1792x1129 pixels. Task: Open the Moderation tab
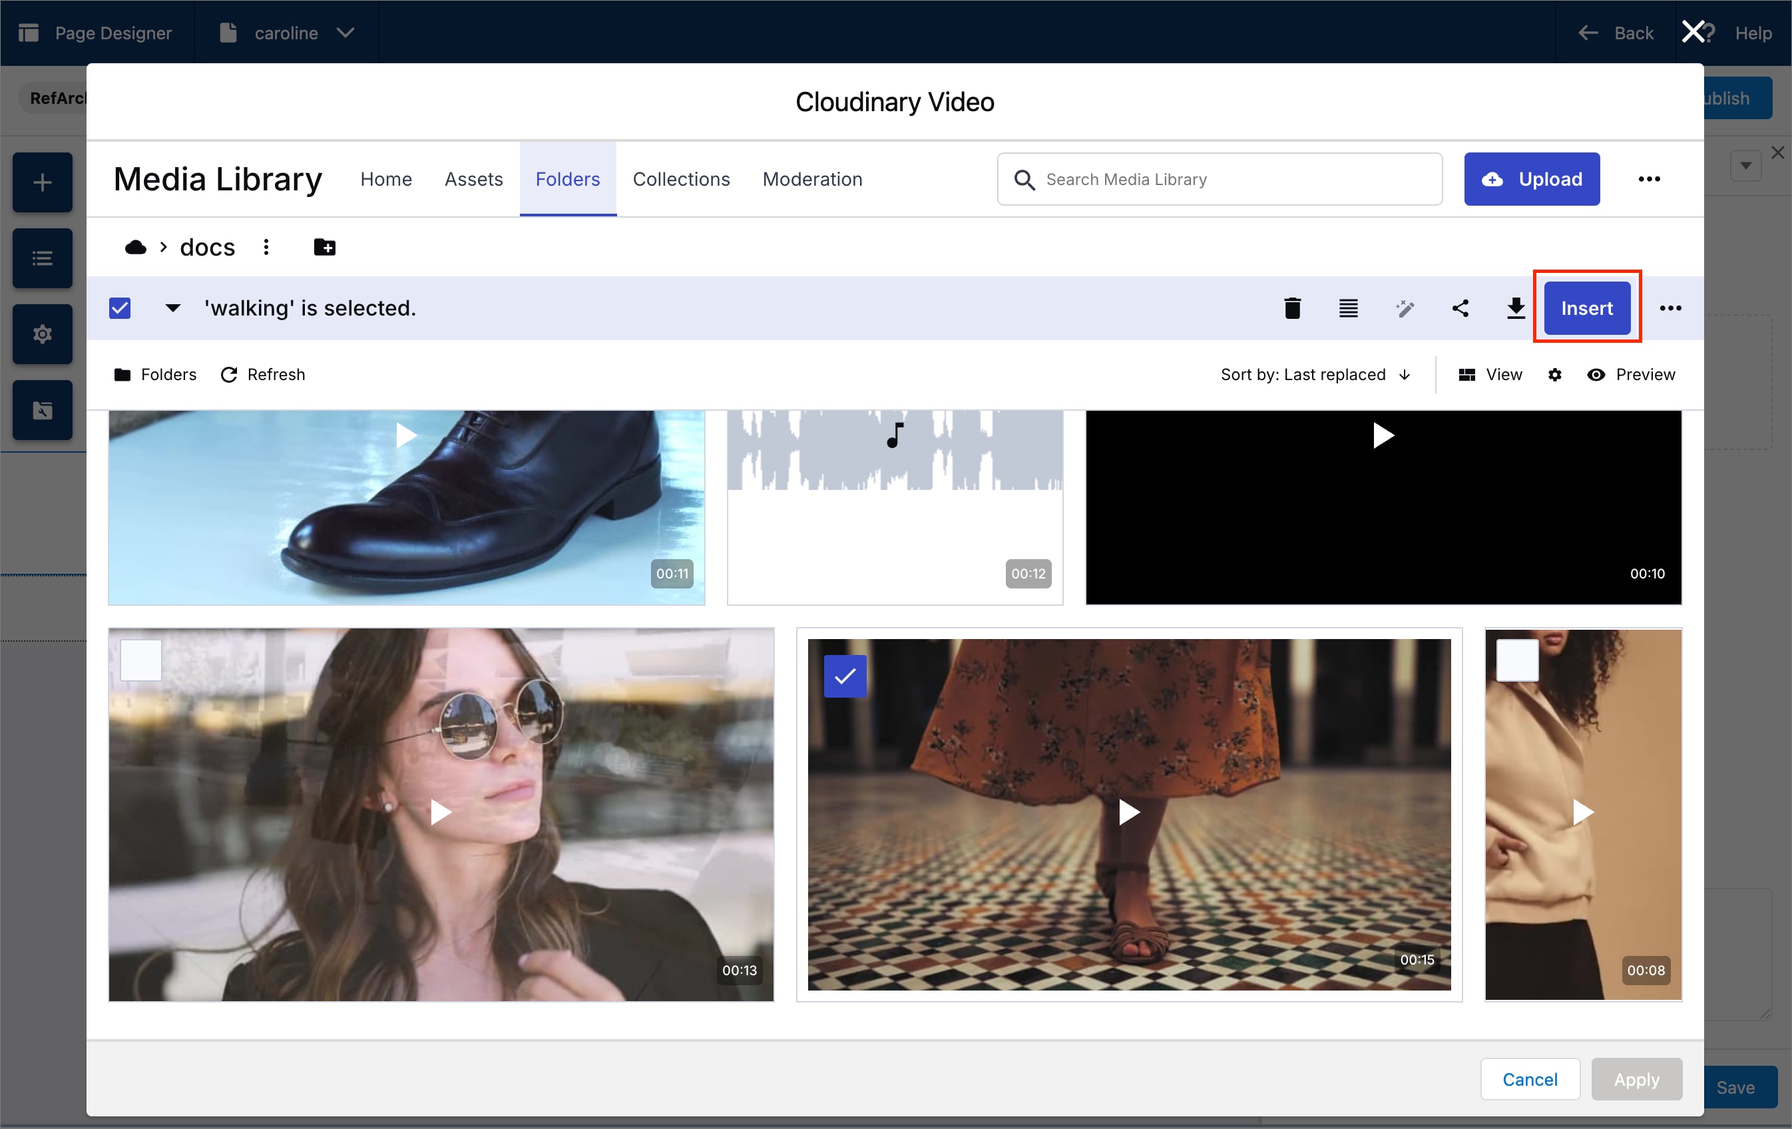coord(812,179)
